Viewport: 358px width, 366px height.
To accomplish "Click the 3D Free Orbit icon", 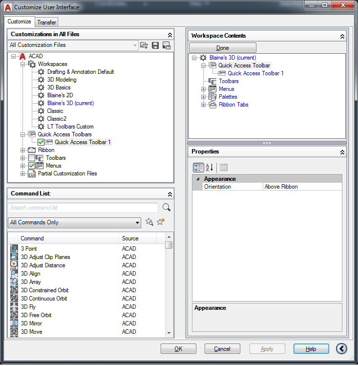I will click(x=14, y=315).
